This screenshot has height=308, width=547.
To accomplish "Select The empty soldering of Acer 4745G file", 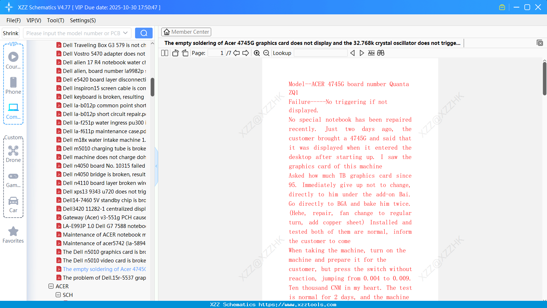I will (x=101, y=269).
